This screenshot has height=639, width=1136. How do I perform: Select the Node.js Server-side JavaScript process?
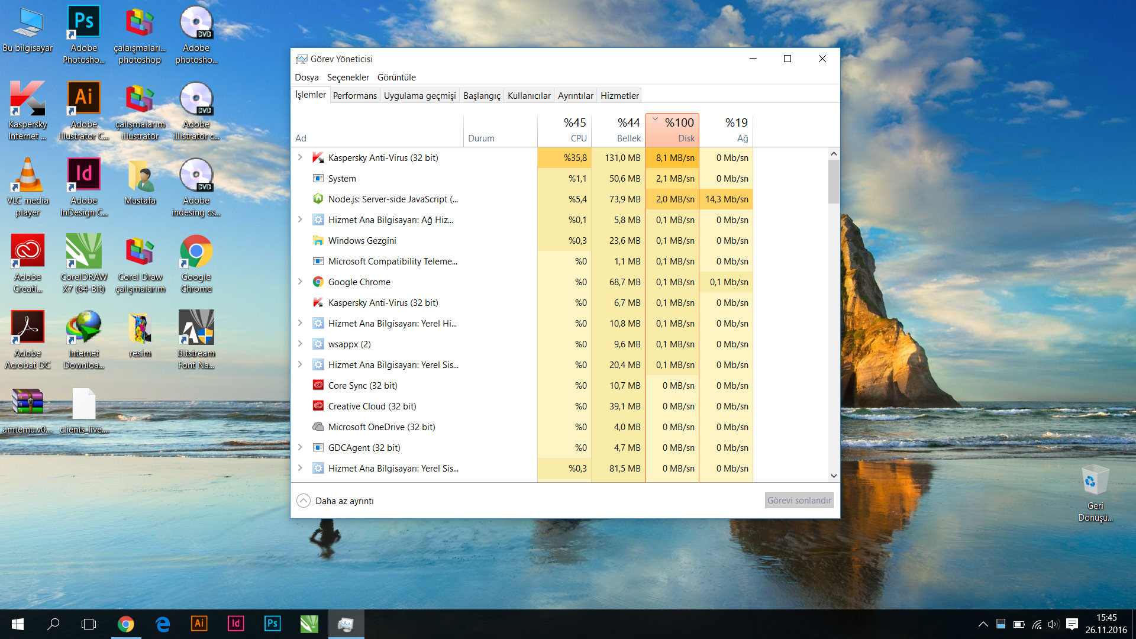click(x=522, y=199)
